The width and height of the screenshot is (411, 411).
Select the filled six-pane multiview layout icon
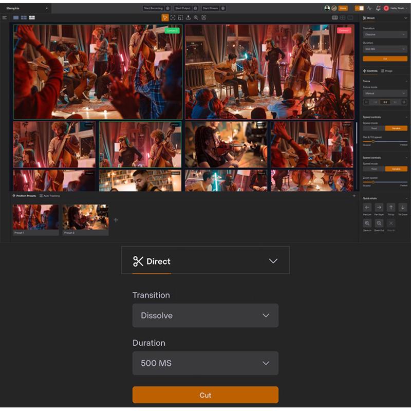click(x=32, y=17)
